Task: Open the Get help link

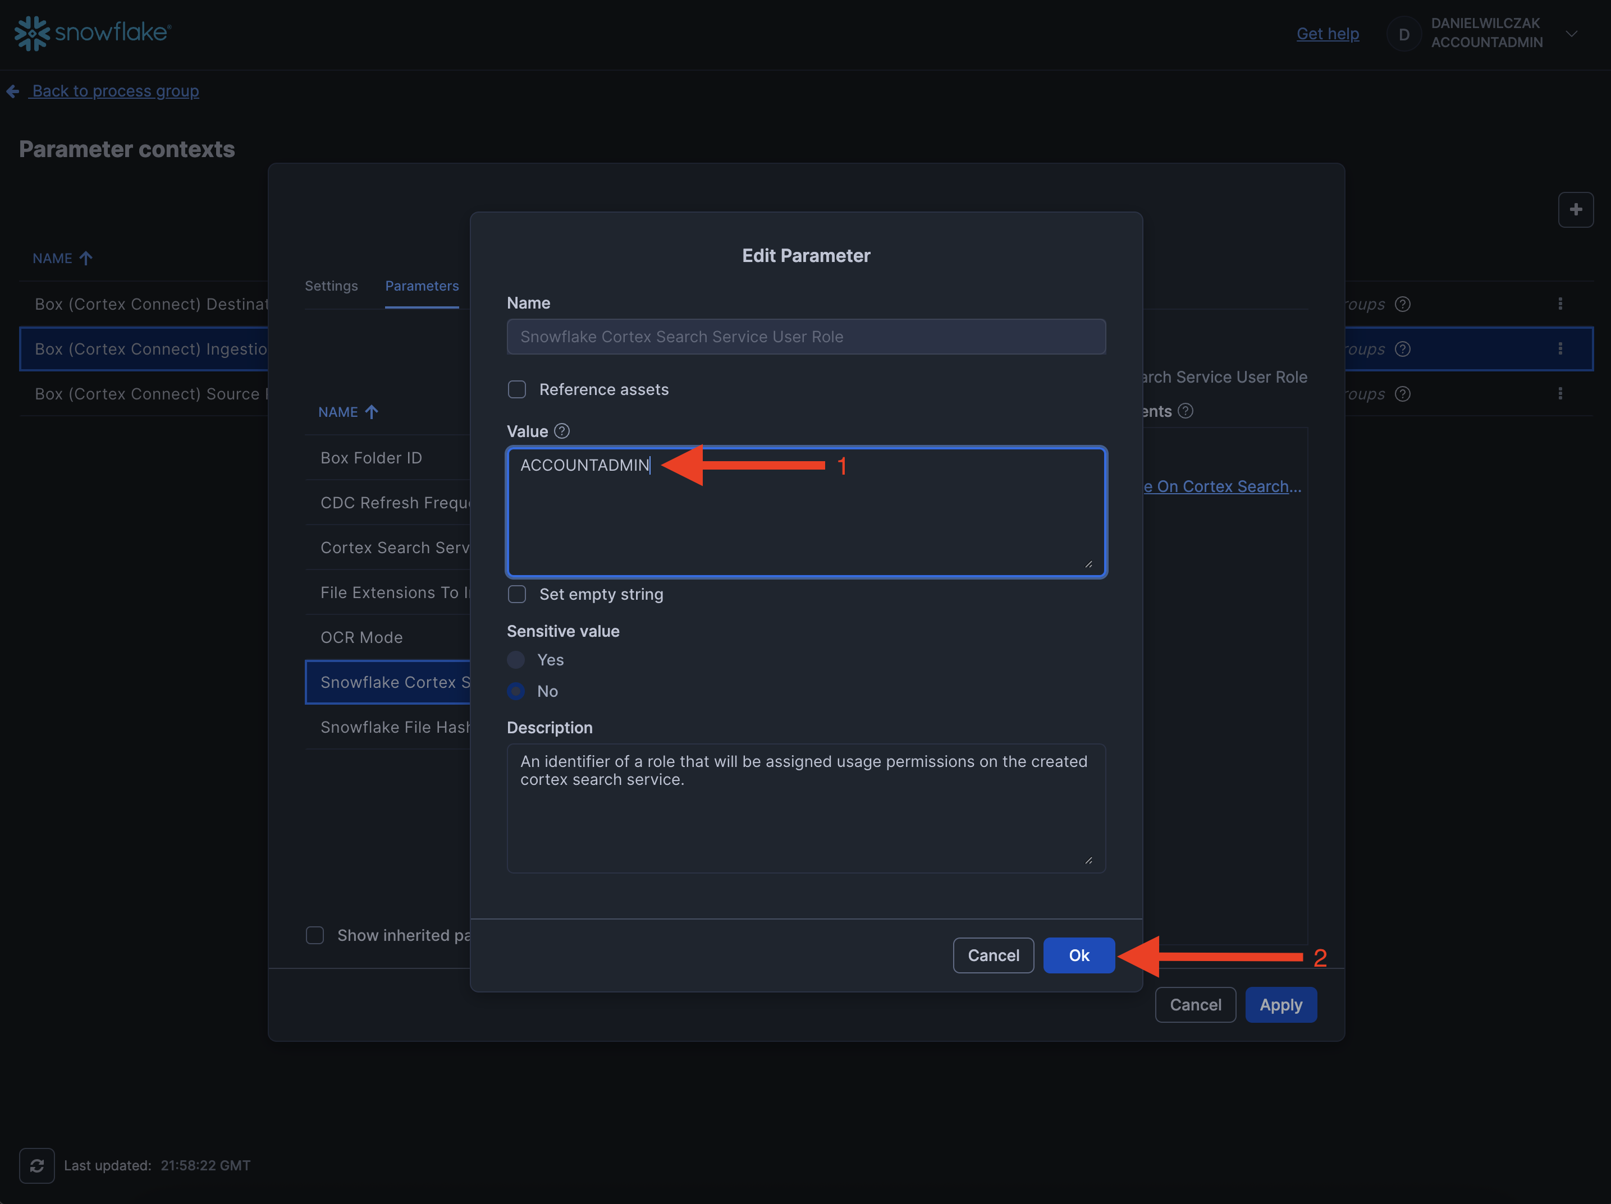Action: pyautogui.click(x=1327, y=34)
